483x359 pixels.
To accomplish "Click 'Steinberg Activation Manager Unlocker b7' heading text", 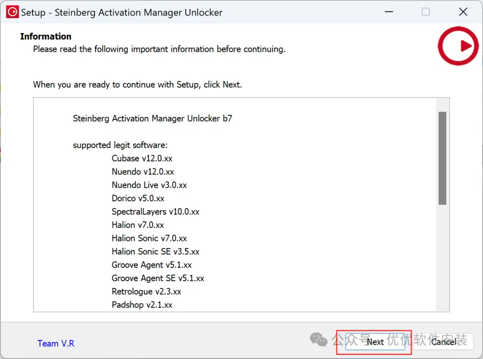I will click(153, 118).
